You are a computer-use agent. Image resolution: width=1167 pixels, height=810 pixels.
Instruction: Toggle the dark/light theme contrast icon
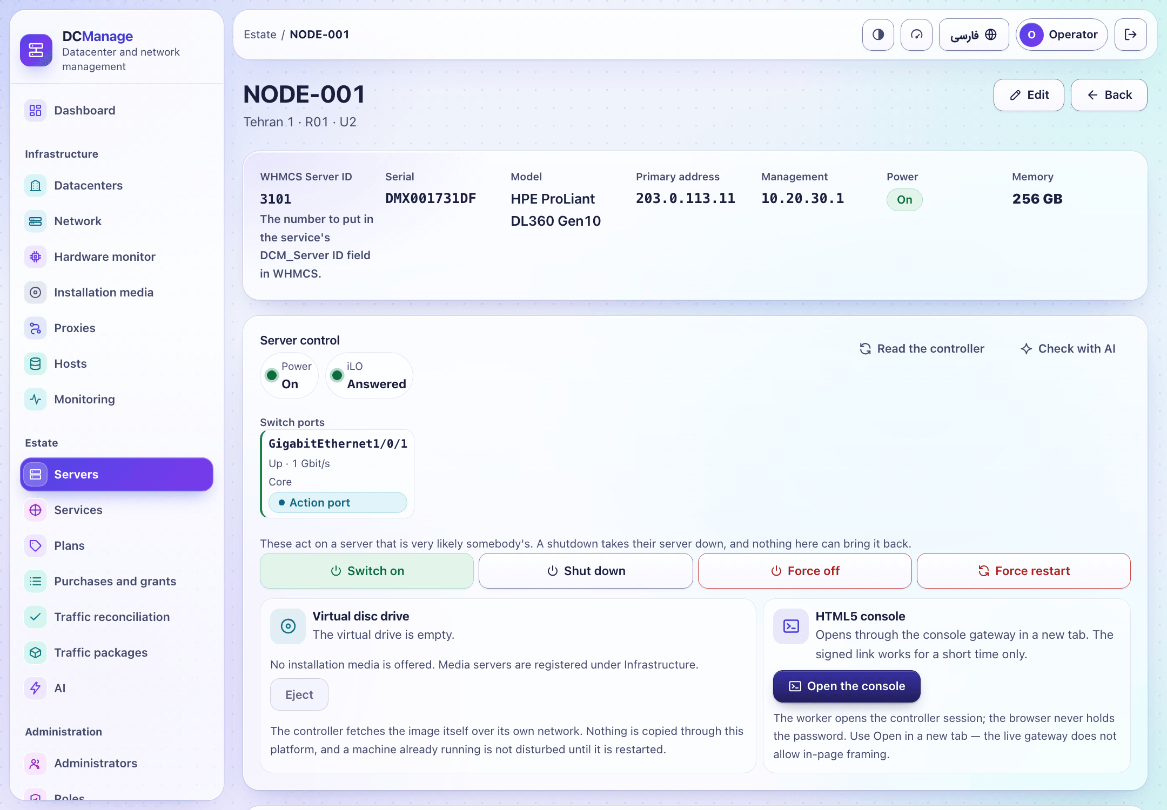[x=878, y=35]
